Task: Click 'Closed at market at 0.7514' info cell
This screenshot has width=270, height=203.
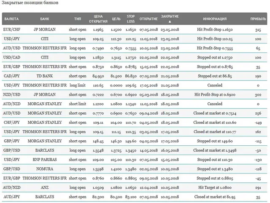Action: click(x=215, y=113)
